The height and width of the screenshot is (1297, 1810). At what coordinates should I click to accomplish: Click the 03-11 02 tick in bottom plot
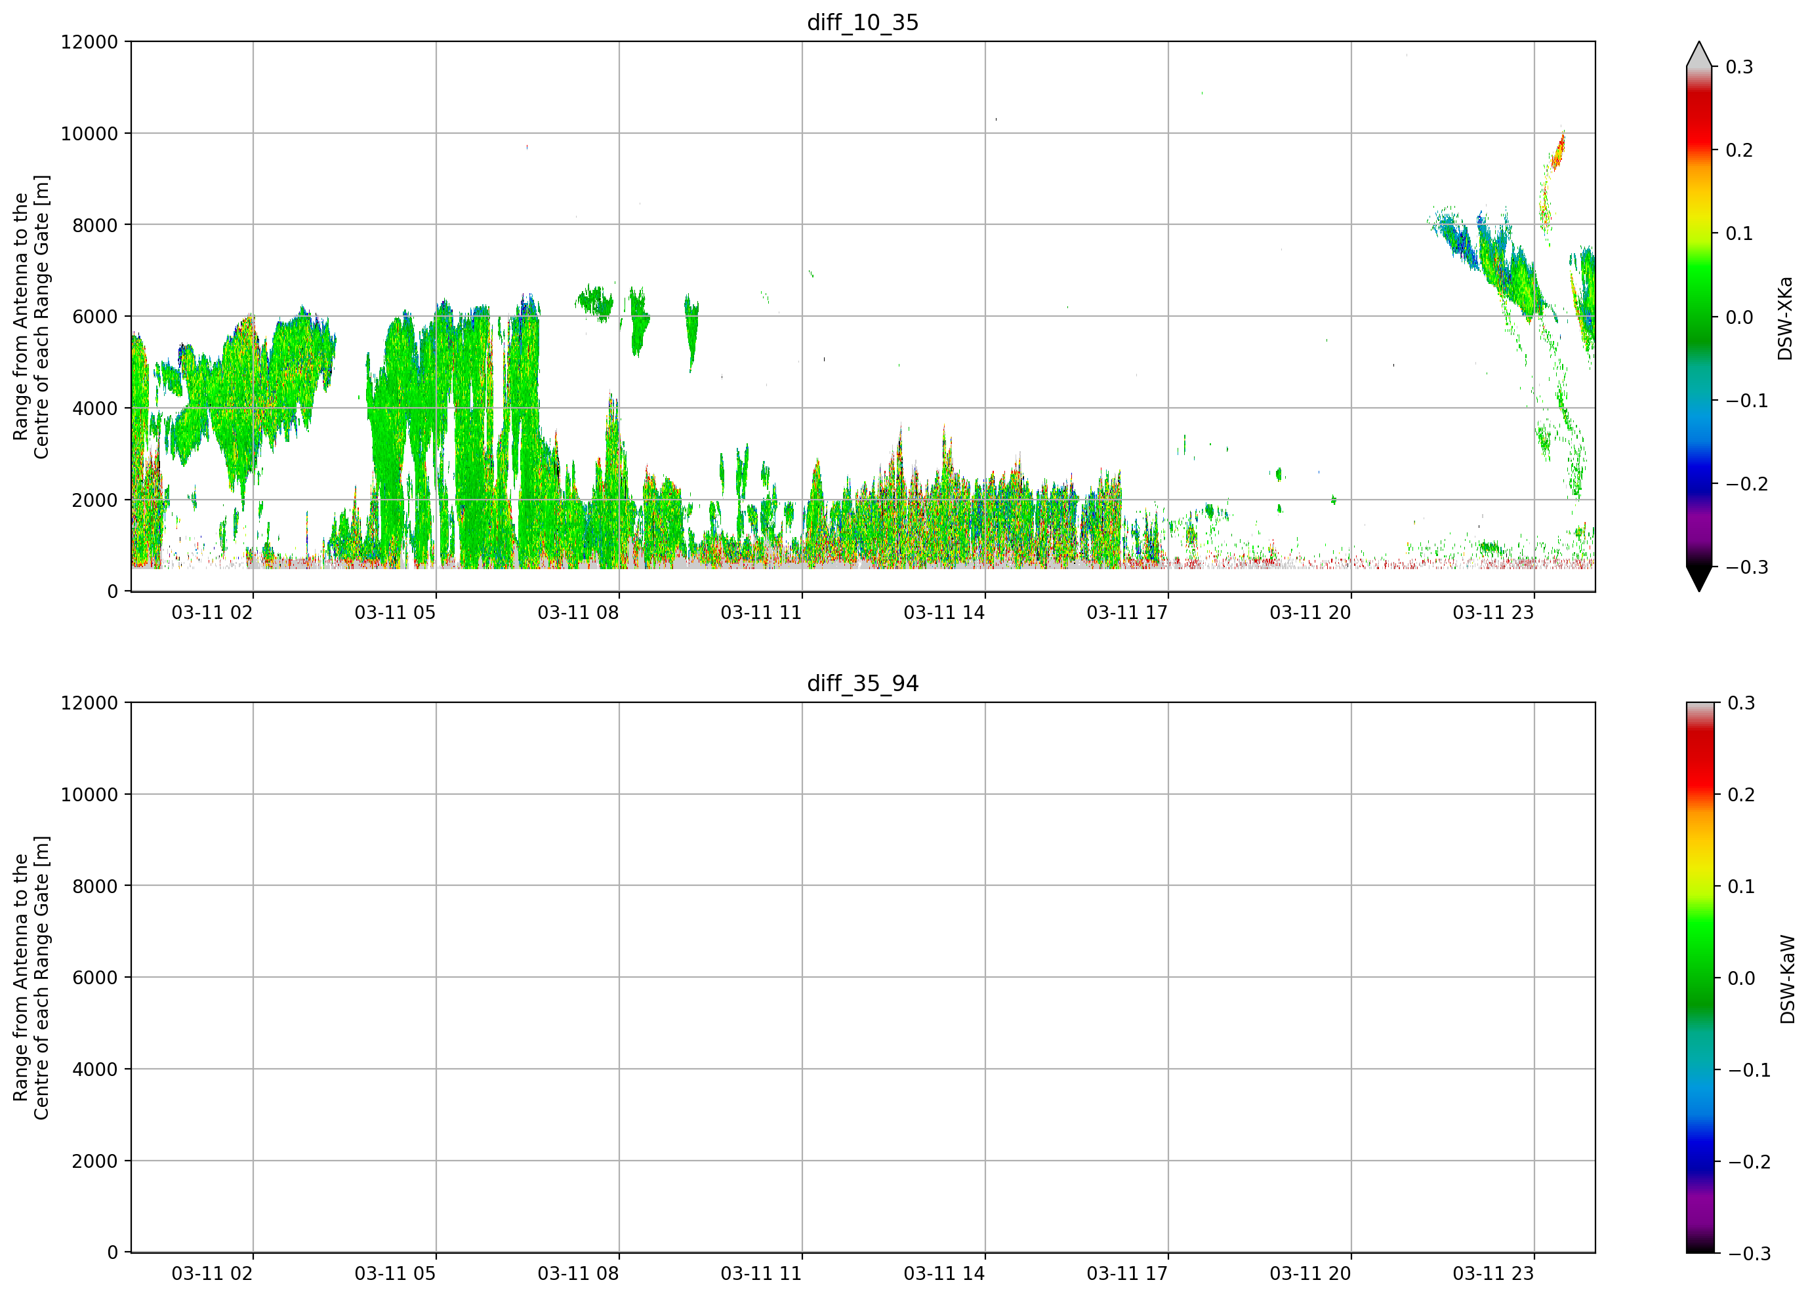pos(211,1273)
